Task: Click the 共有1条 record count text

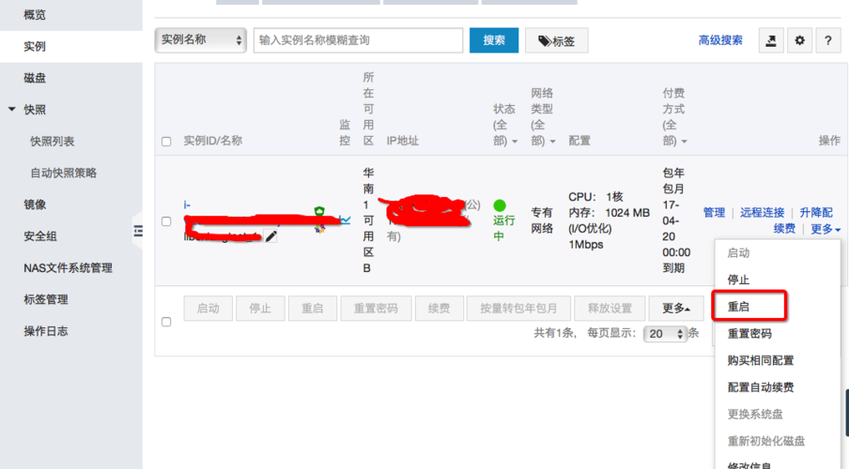Action: (x=553, y=333)
